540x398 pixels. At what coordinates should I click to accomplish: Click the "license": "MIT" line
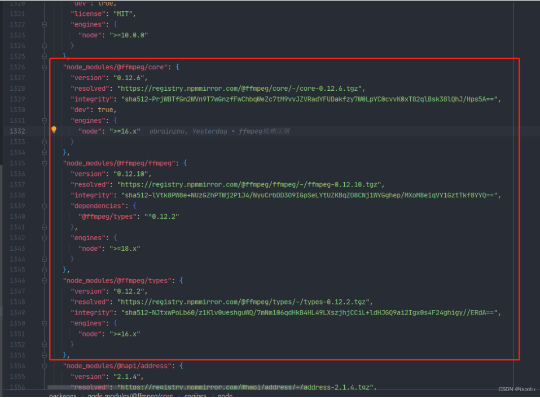pos(103,14)
